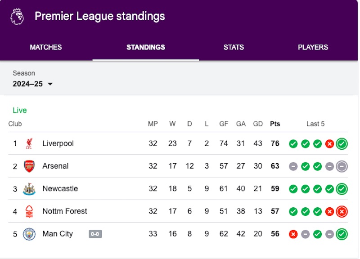This screenshot has width=360, height=259.
Task: Click the Newcastle club crest
Action: 29,188
